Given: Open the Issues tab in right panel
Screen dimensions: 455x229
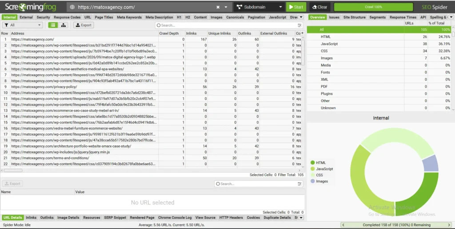Looking at the screenshot, I should click(x=334, y=17).
